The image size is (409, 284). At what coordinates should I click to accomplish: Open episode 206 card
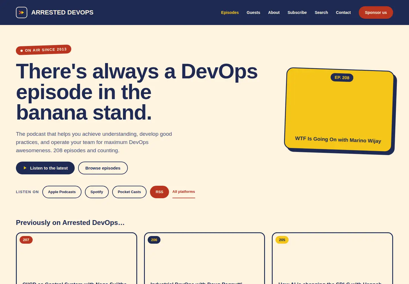coord(204,258)
